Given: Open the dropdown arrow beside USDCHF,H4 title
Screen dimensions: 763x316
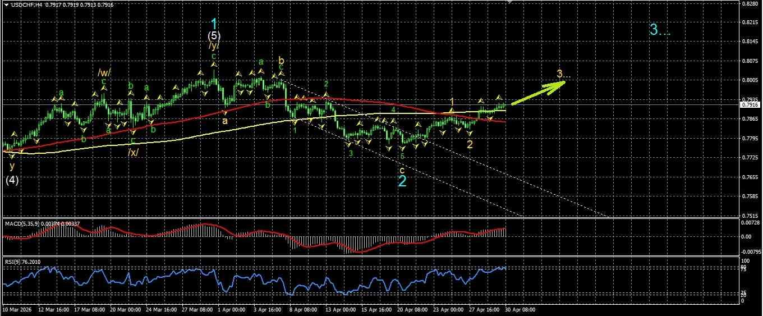Looking at the screenshot, I should click(x=6, y=4).
